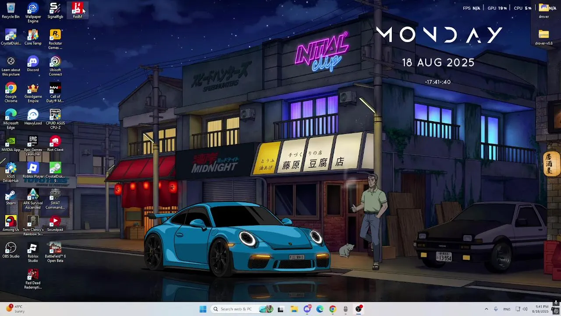Select the Steam desktop shortcut

[x=11, y=197]
